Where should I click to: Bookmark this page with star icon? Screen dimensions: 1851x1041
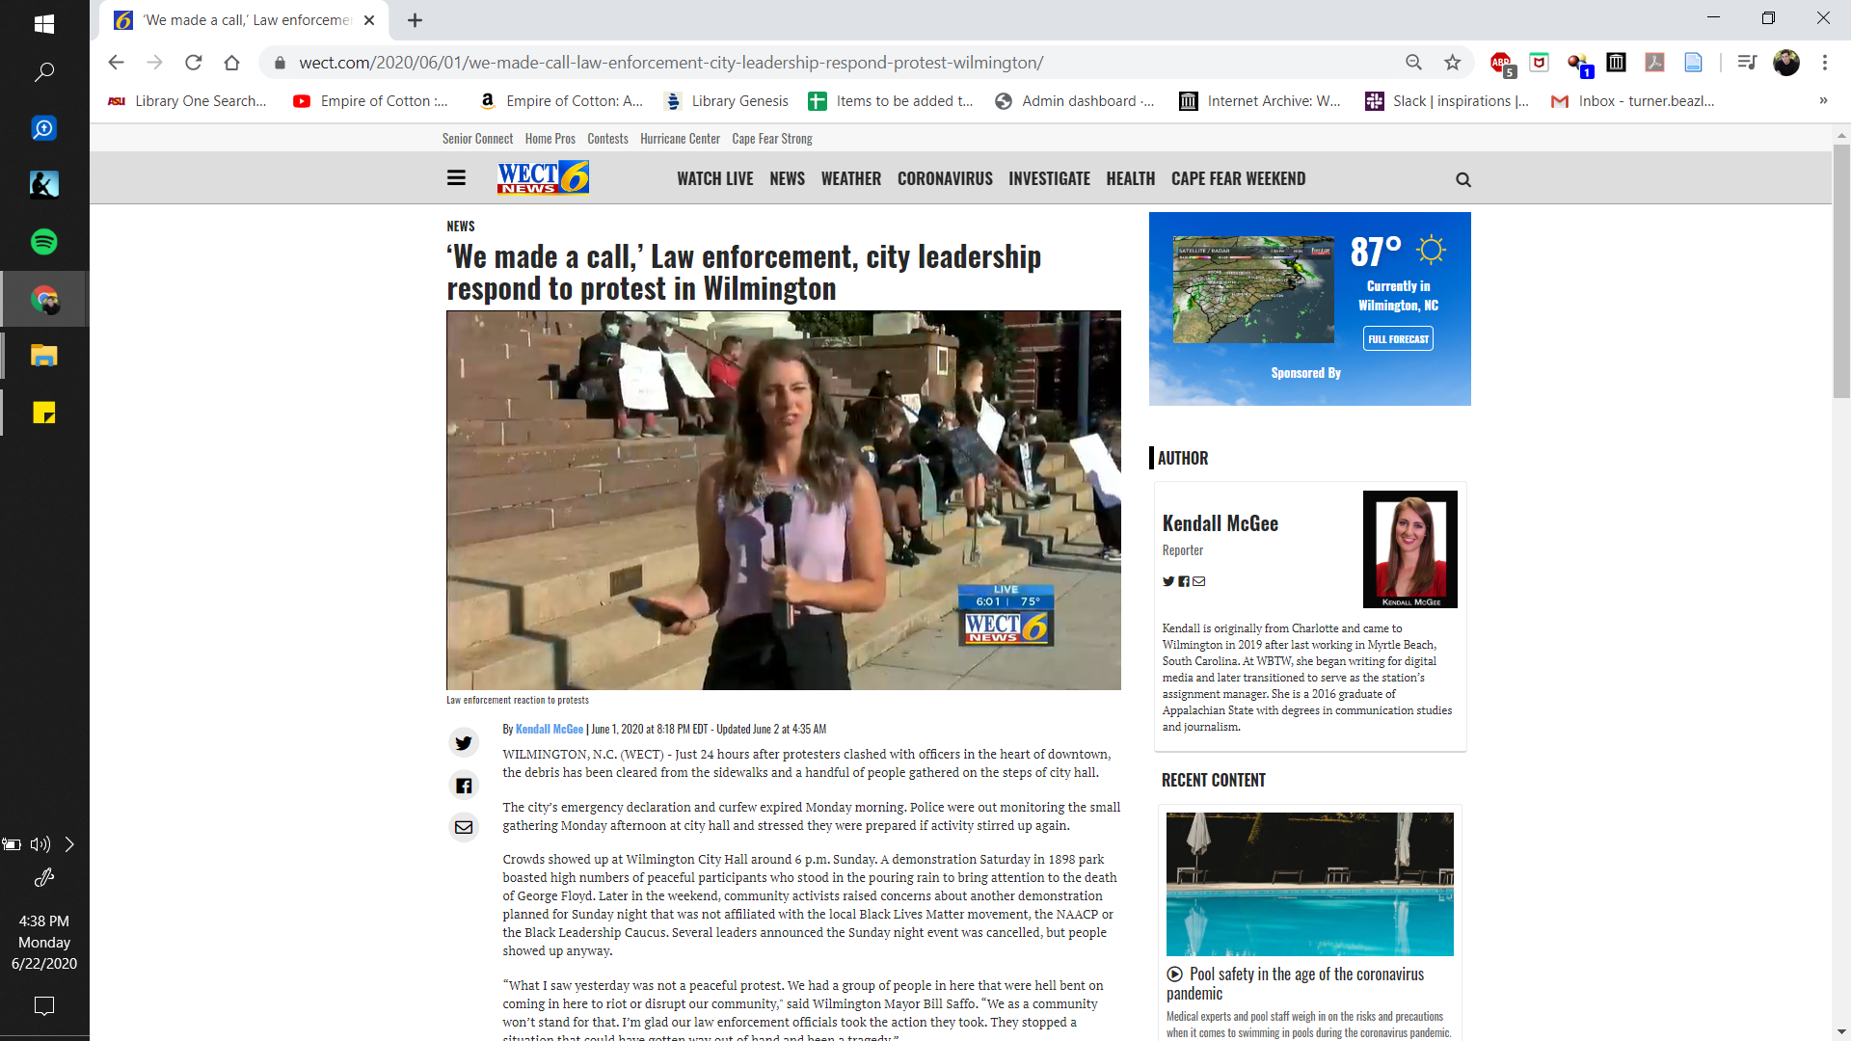[1452, 63]
